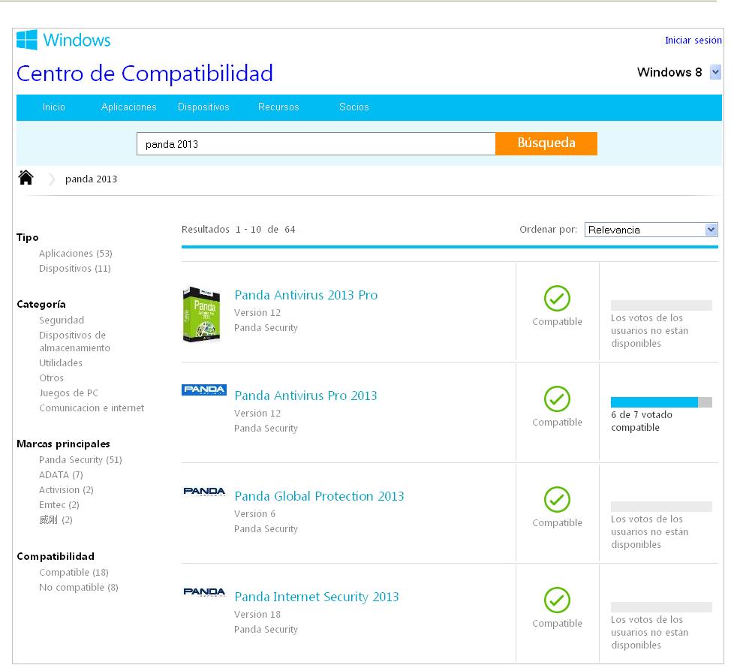737x671 pixels.
Task: Filter by Seguridad category
Action: 62,320
